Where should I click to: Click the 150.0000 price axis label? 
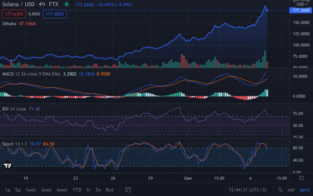tap(301, 23)
